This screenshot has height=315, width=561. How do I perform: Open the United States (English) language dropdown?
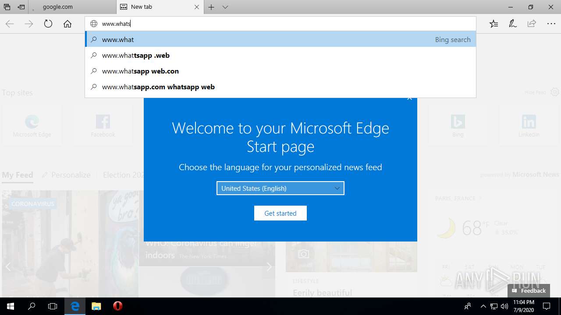pyautogui.click(x=280, y=188)
